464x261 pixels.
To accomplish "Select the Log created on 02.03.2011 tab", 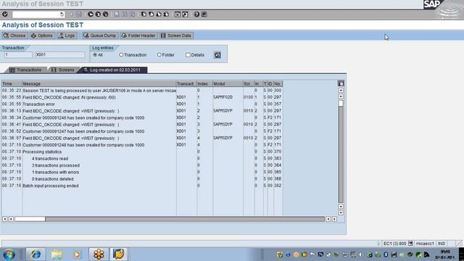I will tap(112, 70).
